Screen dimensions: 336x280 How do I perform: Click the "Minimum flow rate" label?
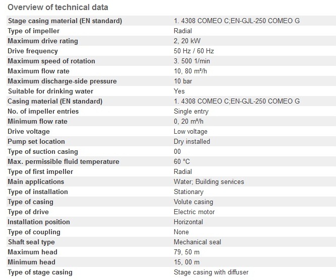click(37, 121)
